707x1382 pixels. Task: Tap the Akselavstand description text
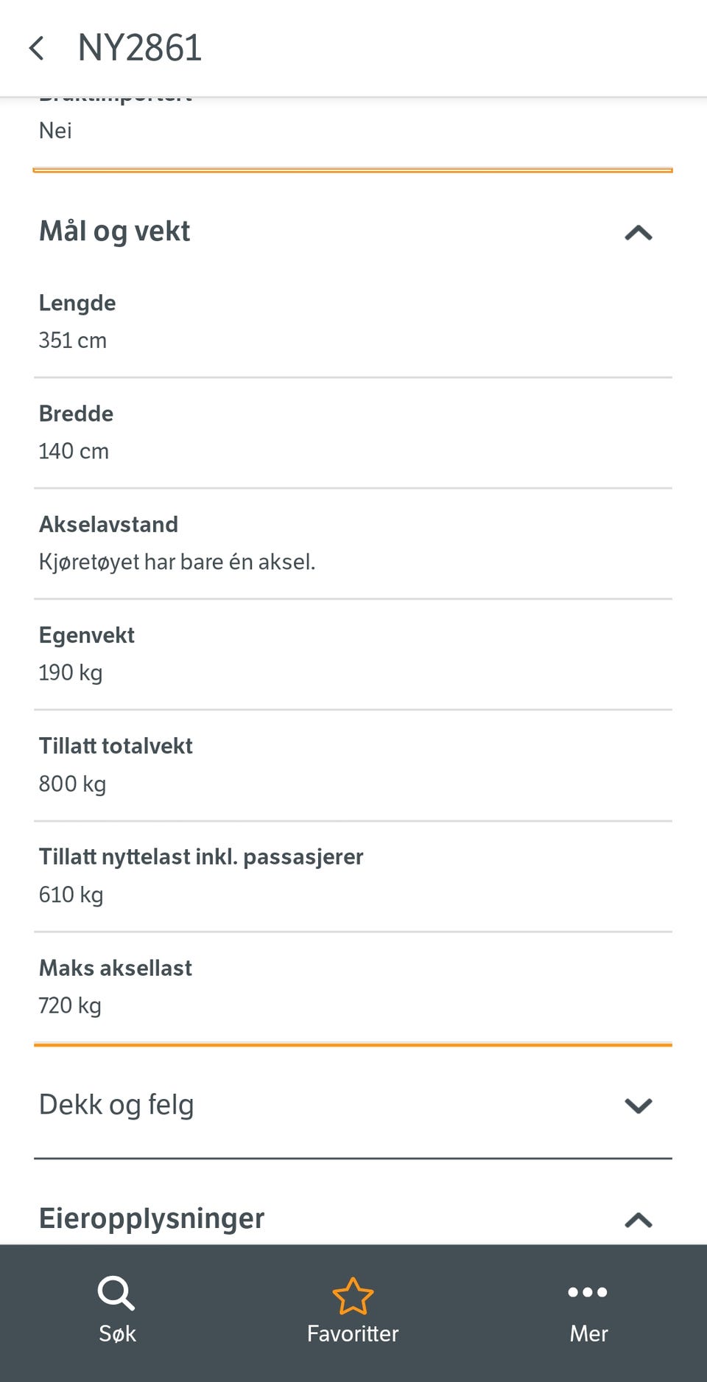pyautogui.click(x=177, y=562)
